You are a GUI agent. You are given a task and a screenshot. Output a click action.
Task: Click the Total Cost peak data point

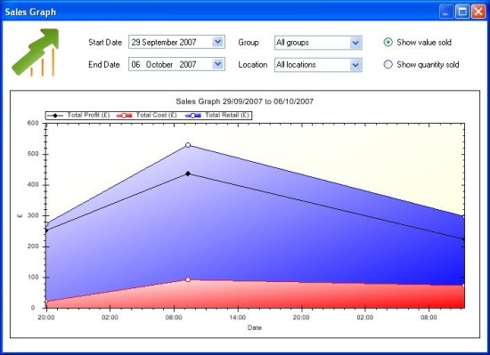tap(188, 279)
